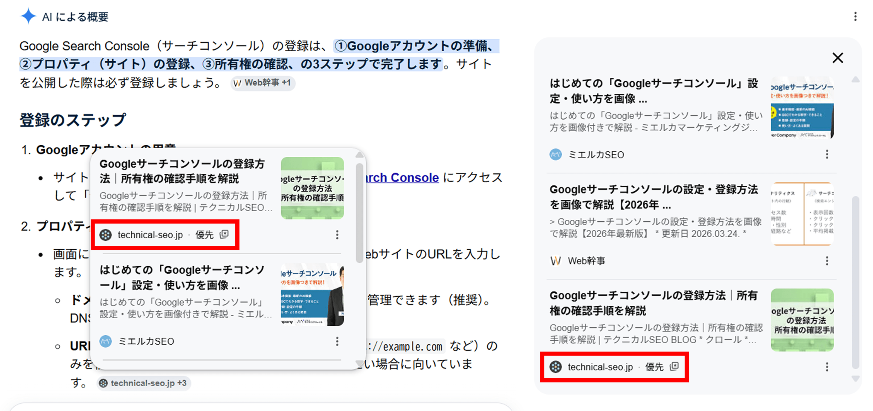Click popup scroll up arrow
The height and width of the screenshot is (411, 873).
(x=359, y=155)
